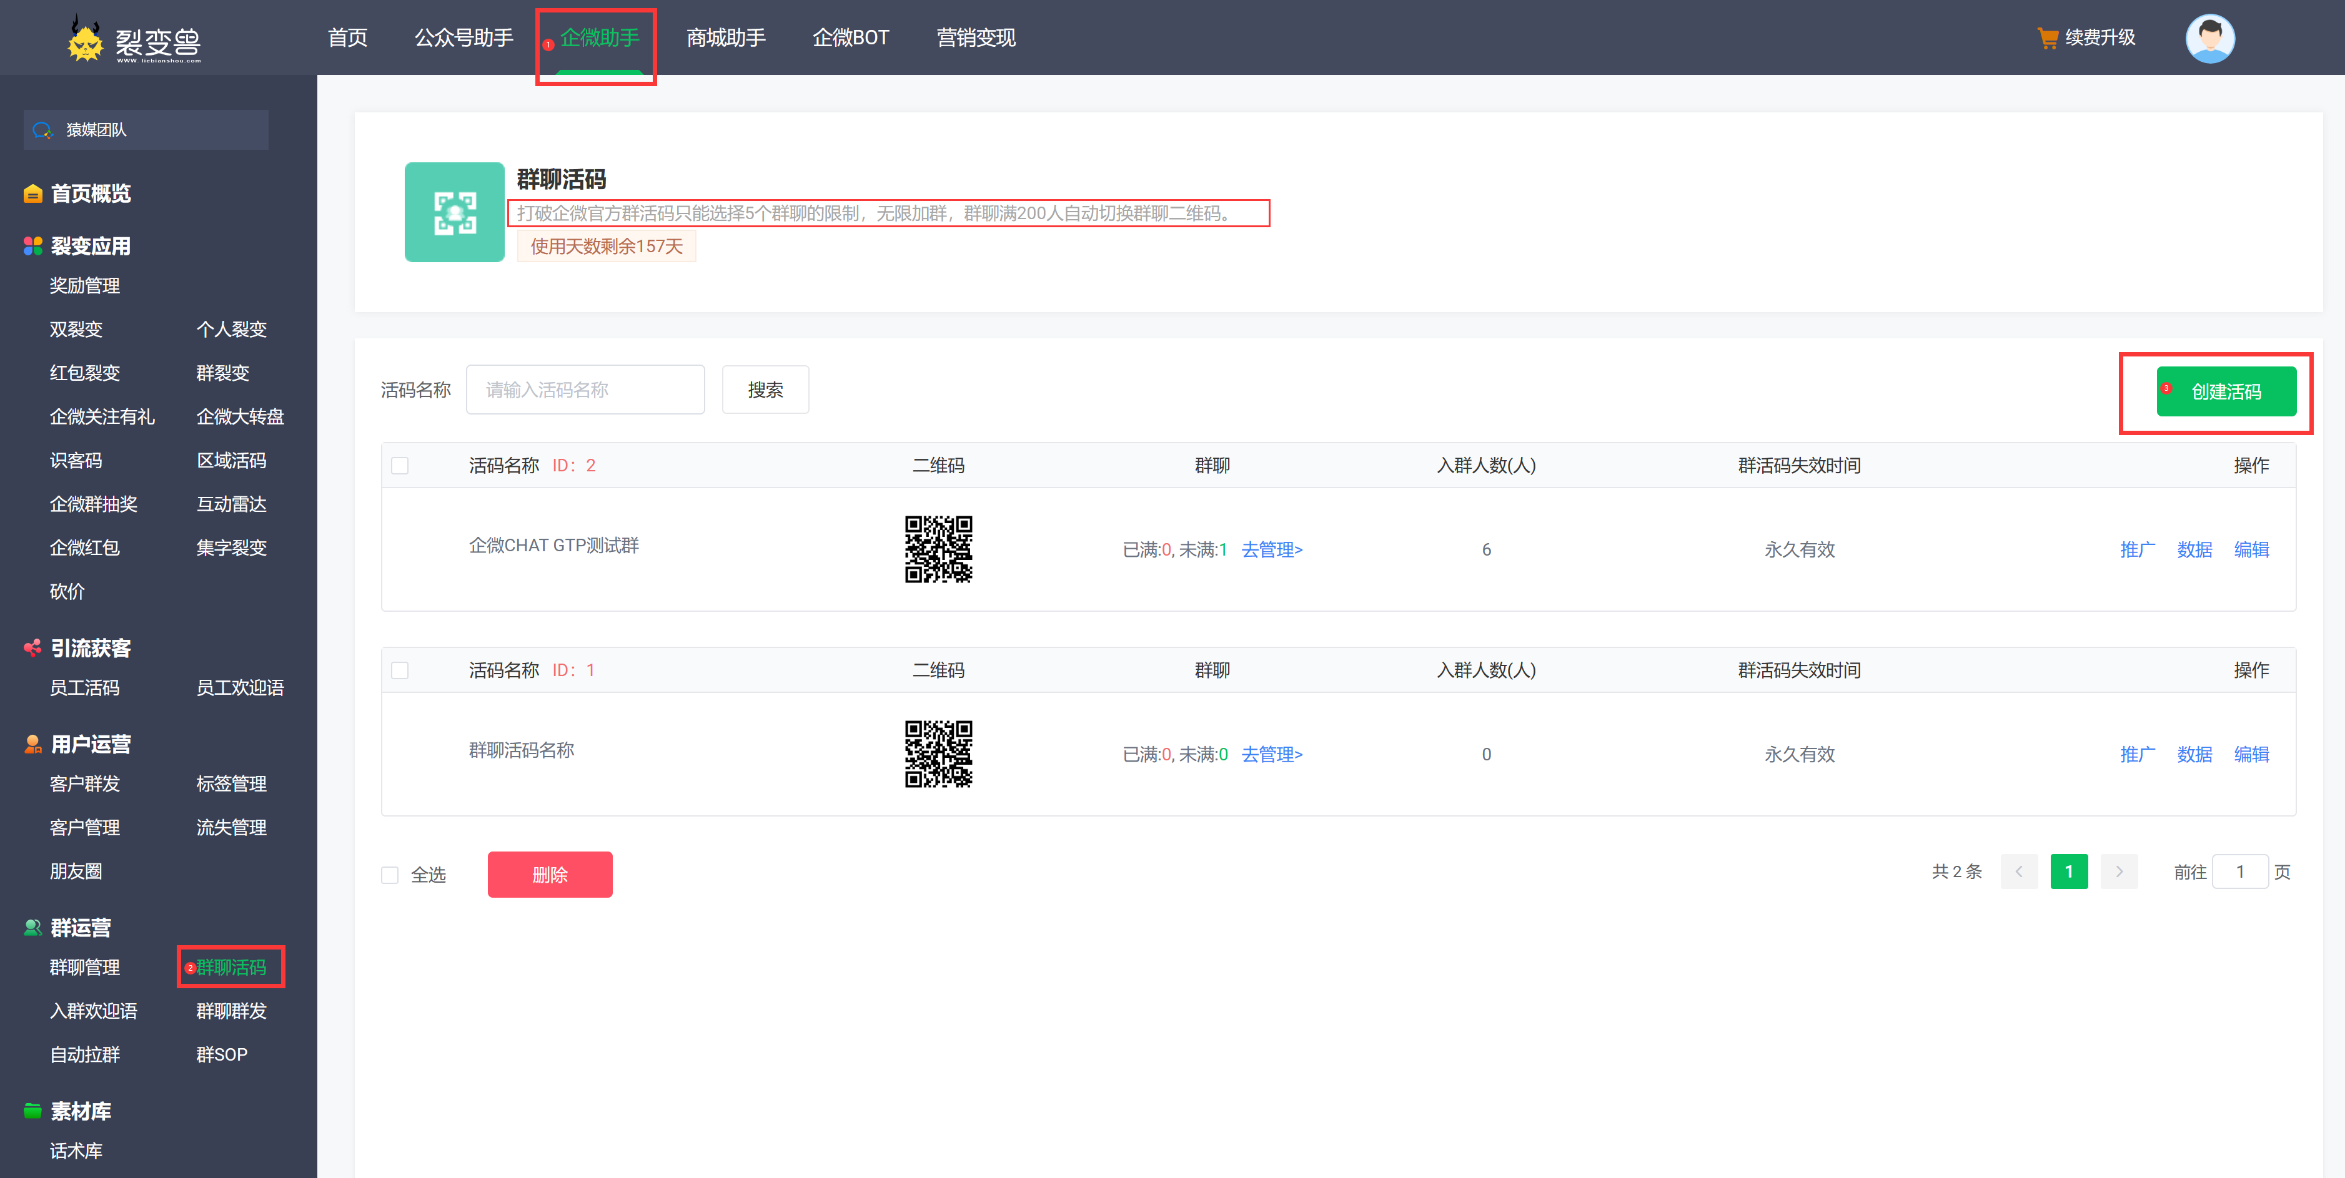
Task: Click the next page chevron in pagination
Action: 2119,870
